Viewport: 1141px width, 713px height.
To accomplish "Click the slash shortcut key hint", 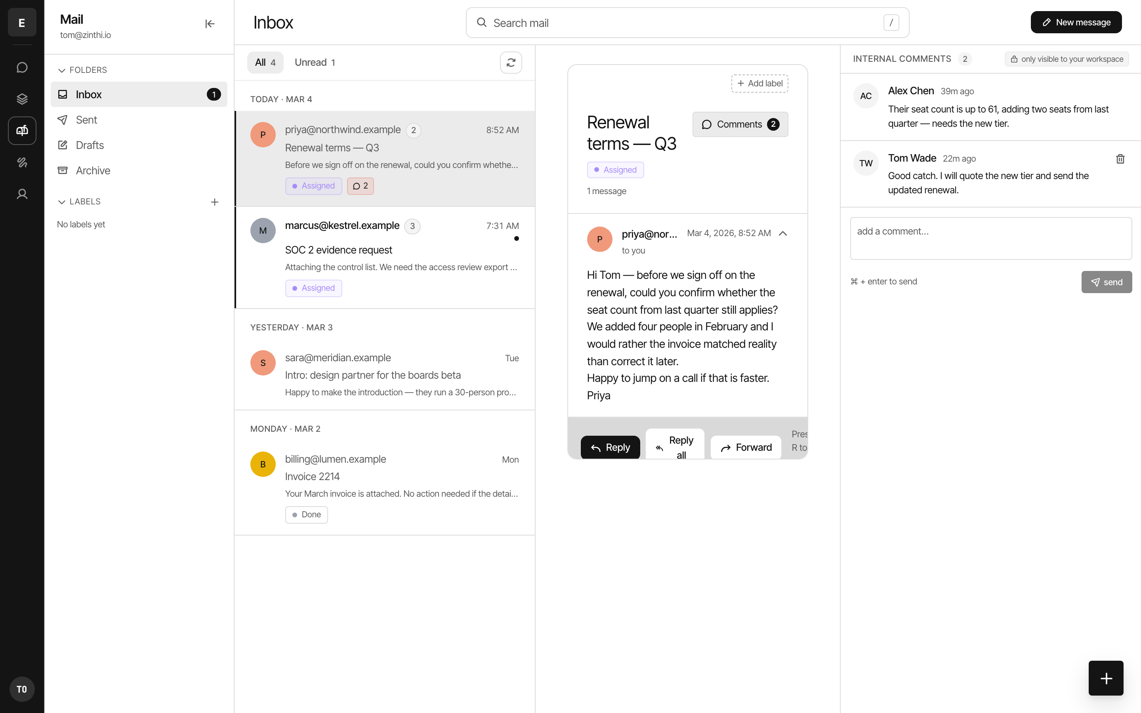I will (x=891, y=23).
